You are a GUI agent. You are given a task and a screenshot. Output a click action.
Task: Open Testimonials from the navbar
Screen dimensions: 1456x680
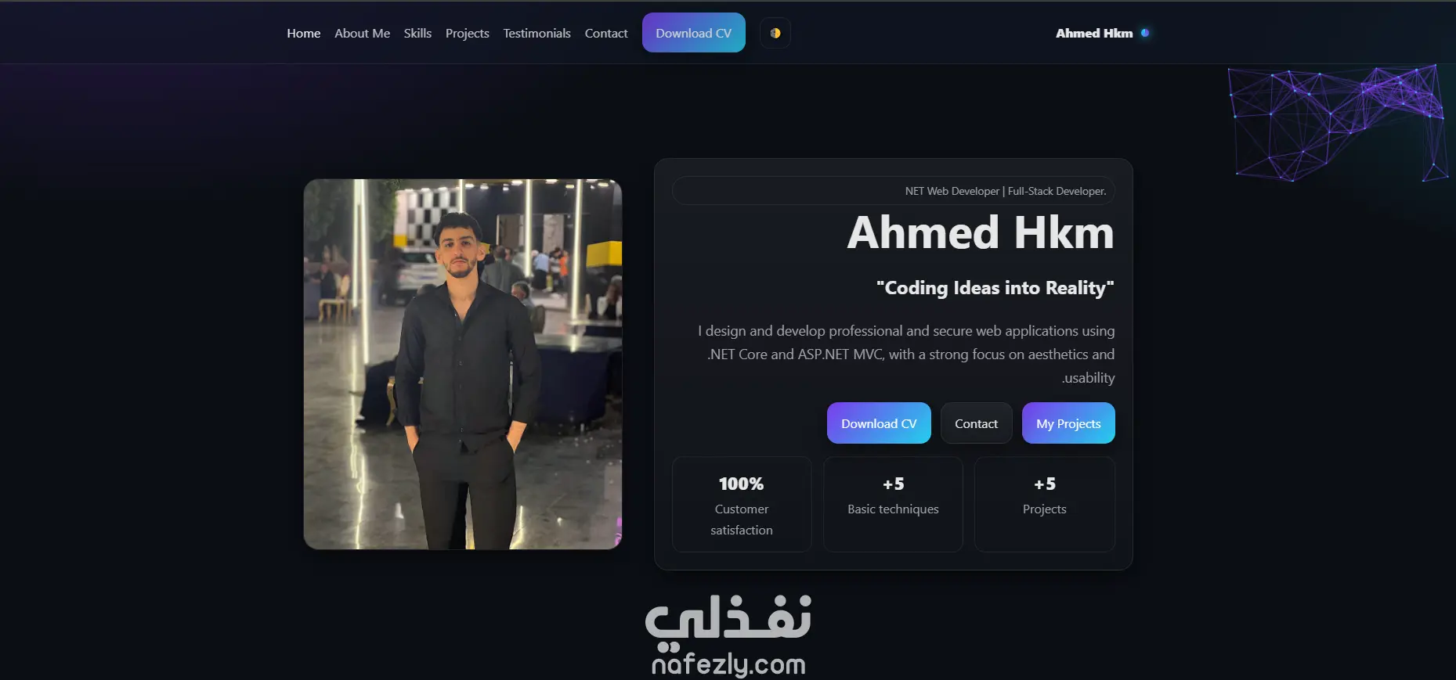537,33
